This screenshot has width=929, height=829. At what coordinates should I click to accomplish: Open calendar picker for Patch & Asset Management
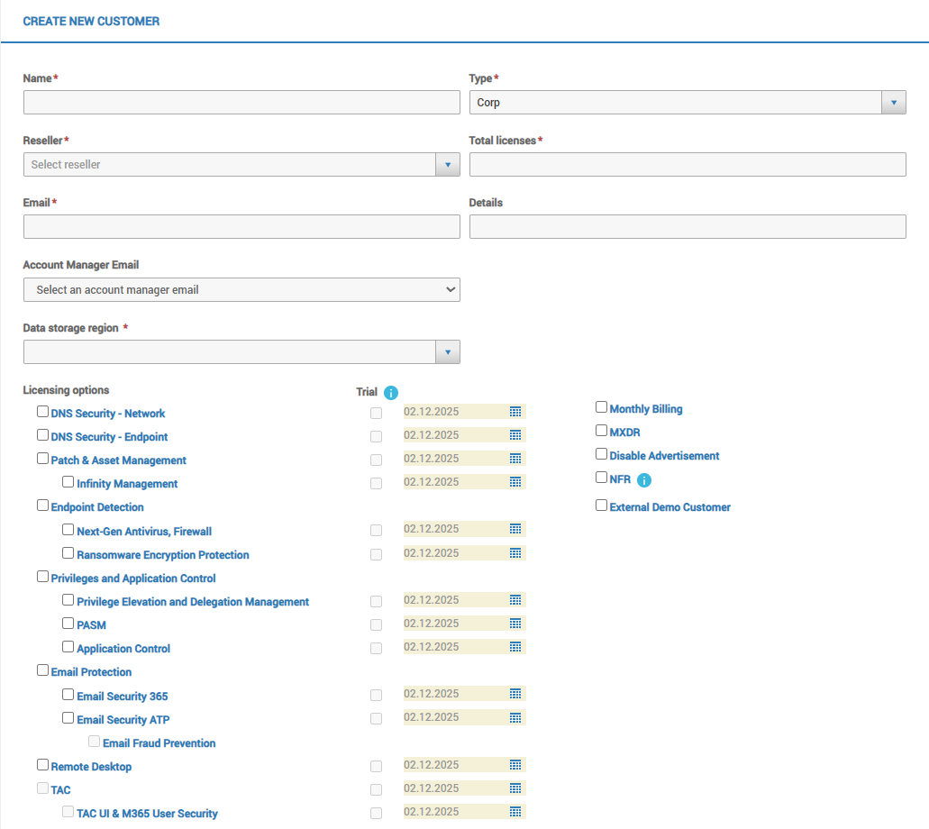pos(515,458)
